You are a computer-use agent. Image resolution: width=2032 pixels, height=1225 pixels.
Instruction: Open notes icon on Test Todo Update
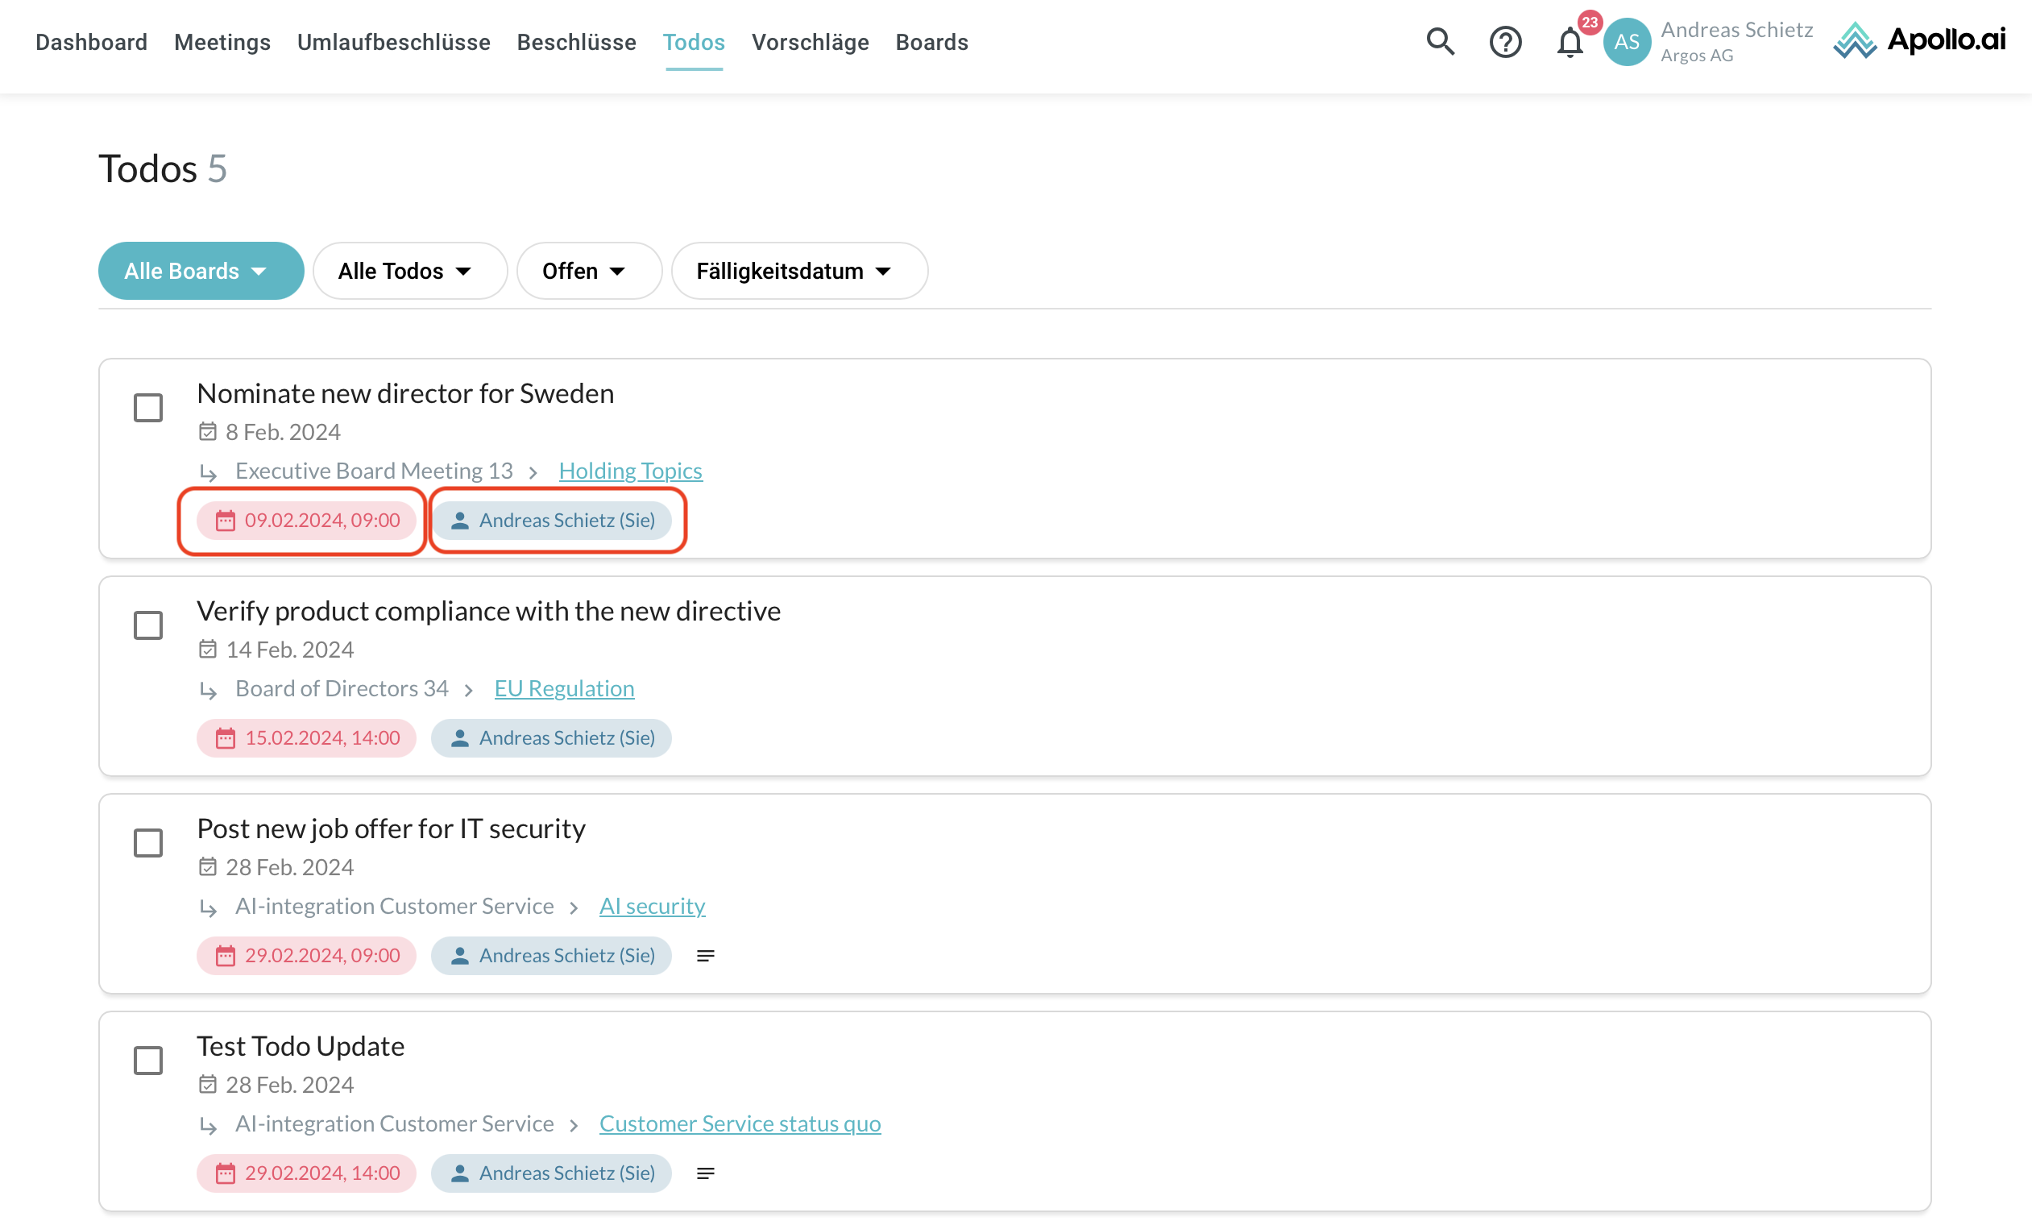tap(705, 1173)
